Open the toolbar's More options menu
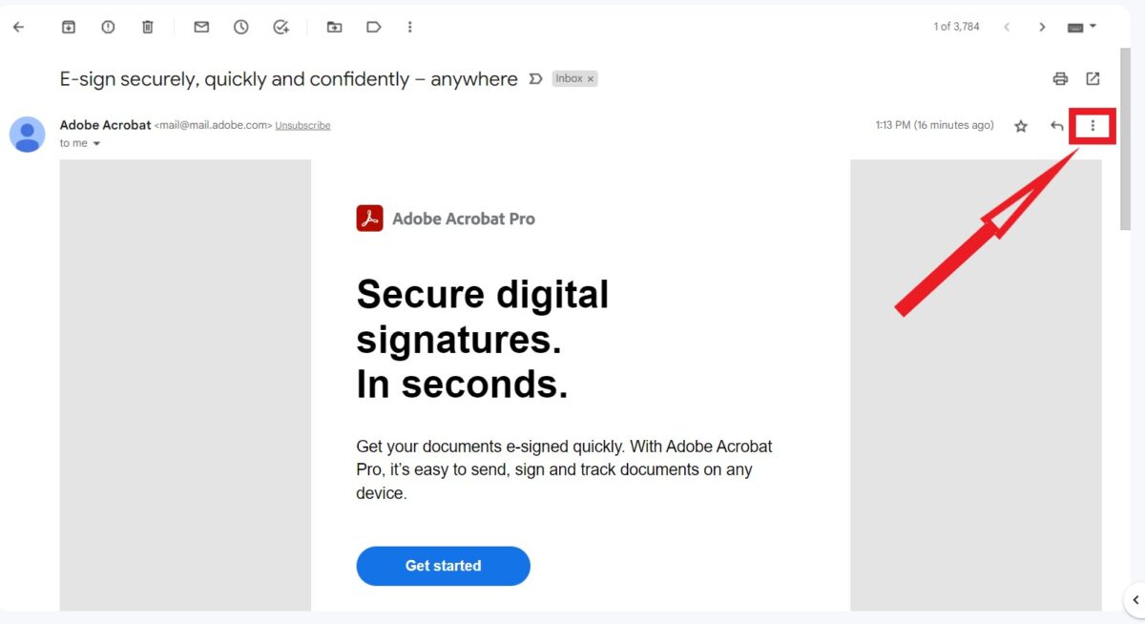The image size is (1145, 624). [x=410, y=27]
